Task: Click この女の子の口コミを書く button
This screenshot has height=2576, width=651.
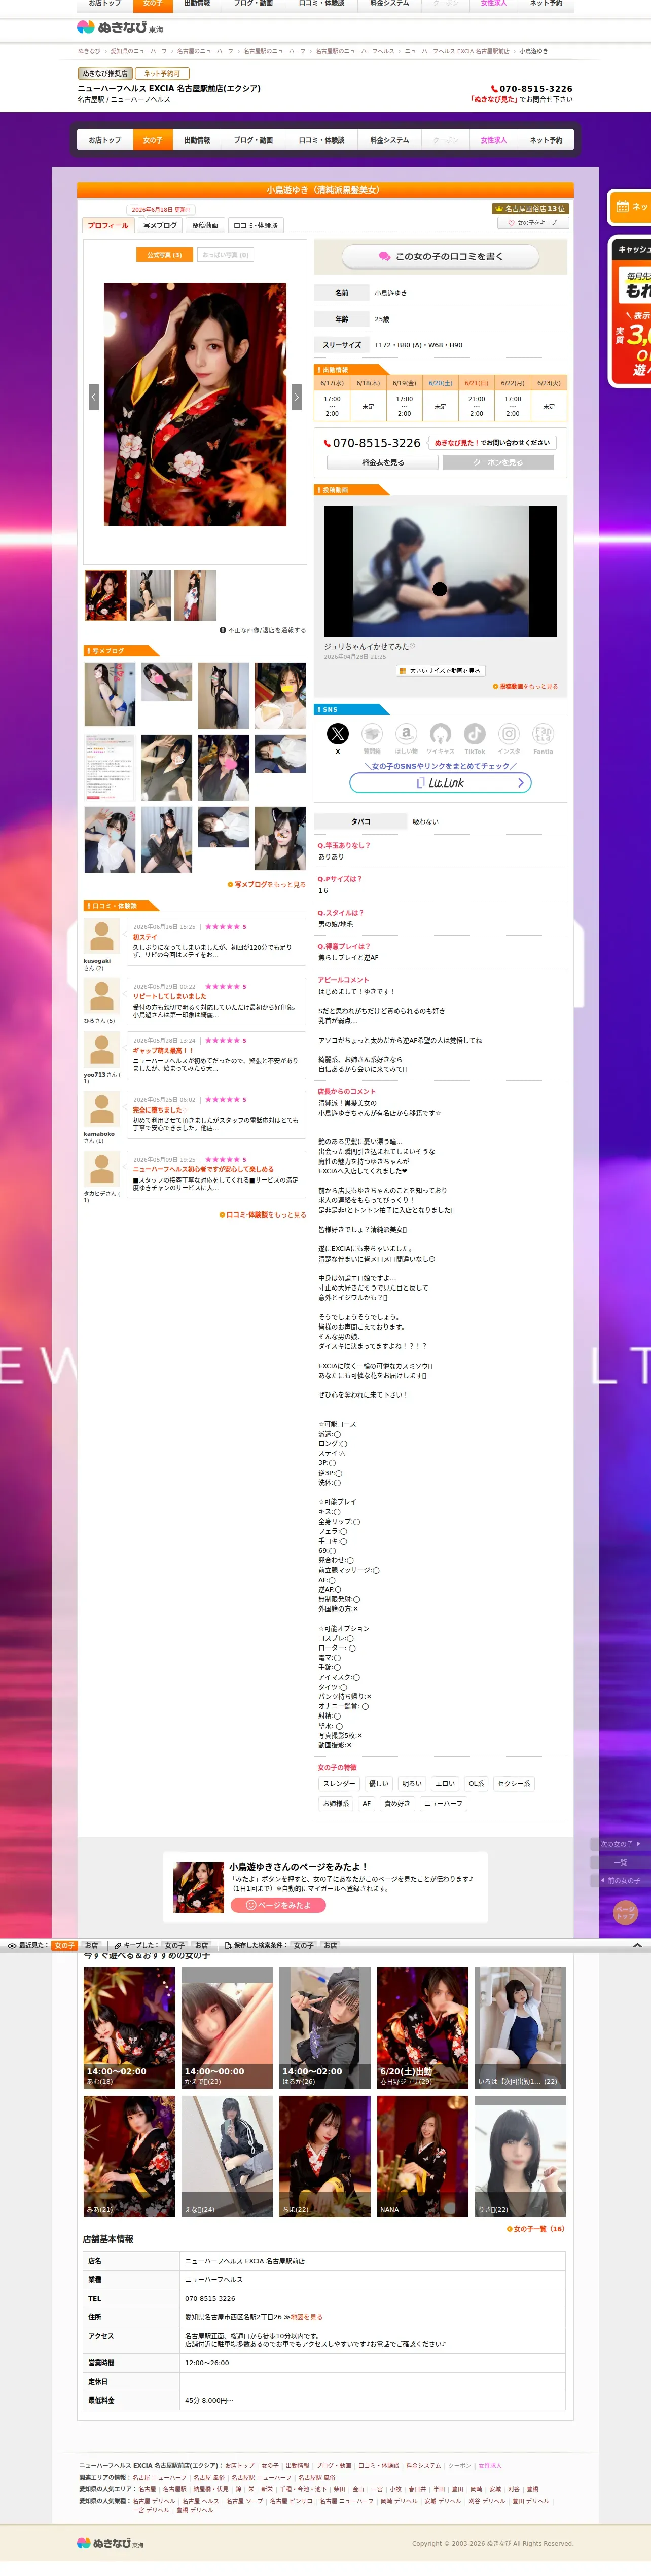Action: [x=440, y=257]
